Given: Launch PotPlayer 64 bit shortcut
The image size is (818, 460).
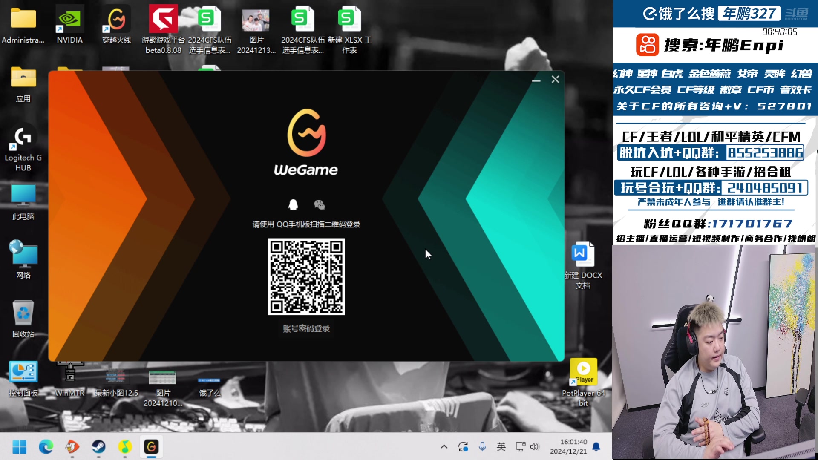Looking at the screenshot, I should [583, 382].
